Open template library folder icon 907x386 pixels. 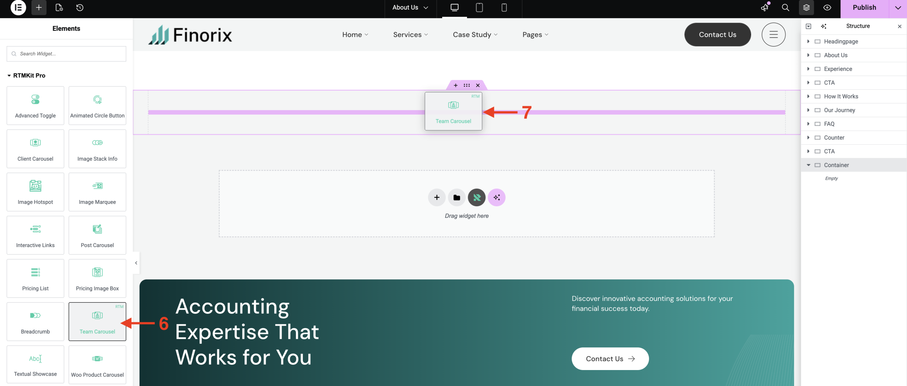point(457,197)
